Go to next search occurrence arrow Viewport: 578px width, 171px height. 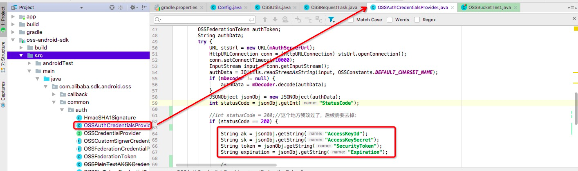[x=275, y=19]
